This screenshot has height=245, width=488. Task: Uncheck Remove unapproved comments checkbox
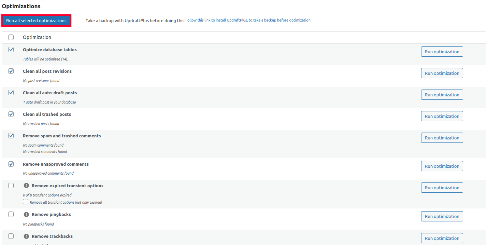pyautogui.click(x=11, y=164)
